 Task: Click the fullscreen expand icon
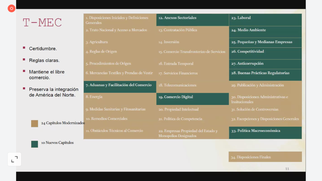pos(14,159)
